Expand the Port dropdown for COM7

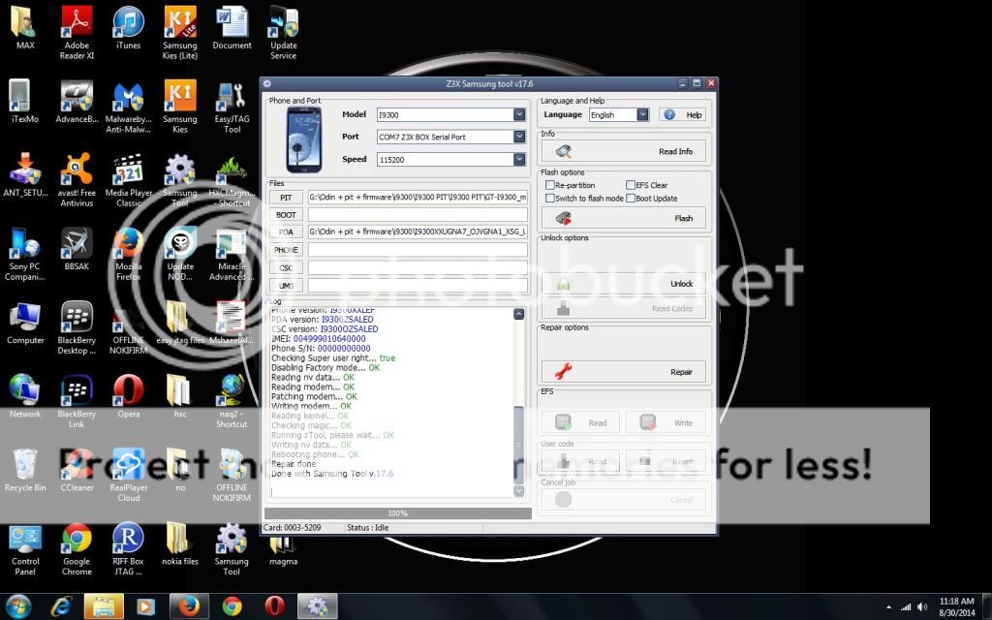point(519,137)
